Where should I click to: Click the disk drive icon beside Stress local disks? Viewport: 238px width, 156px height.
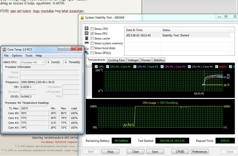pyautogui.click(x=87, y=48)
